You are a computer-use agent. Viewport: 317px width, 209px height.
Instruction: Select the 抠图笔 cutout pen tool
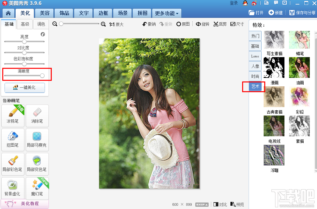click(13, 140)
